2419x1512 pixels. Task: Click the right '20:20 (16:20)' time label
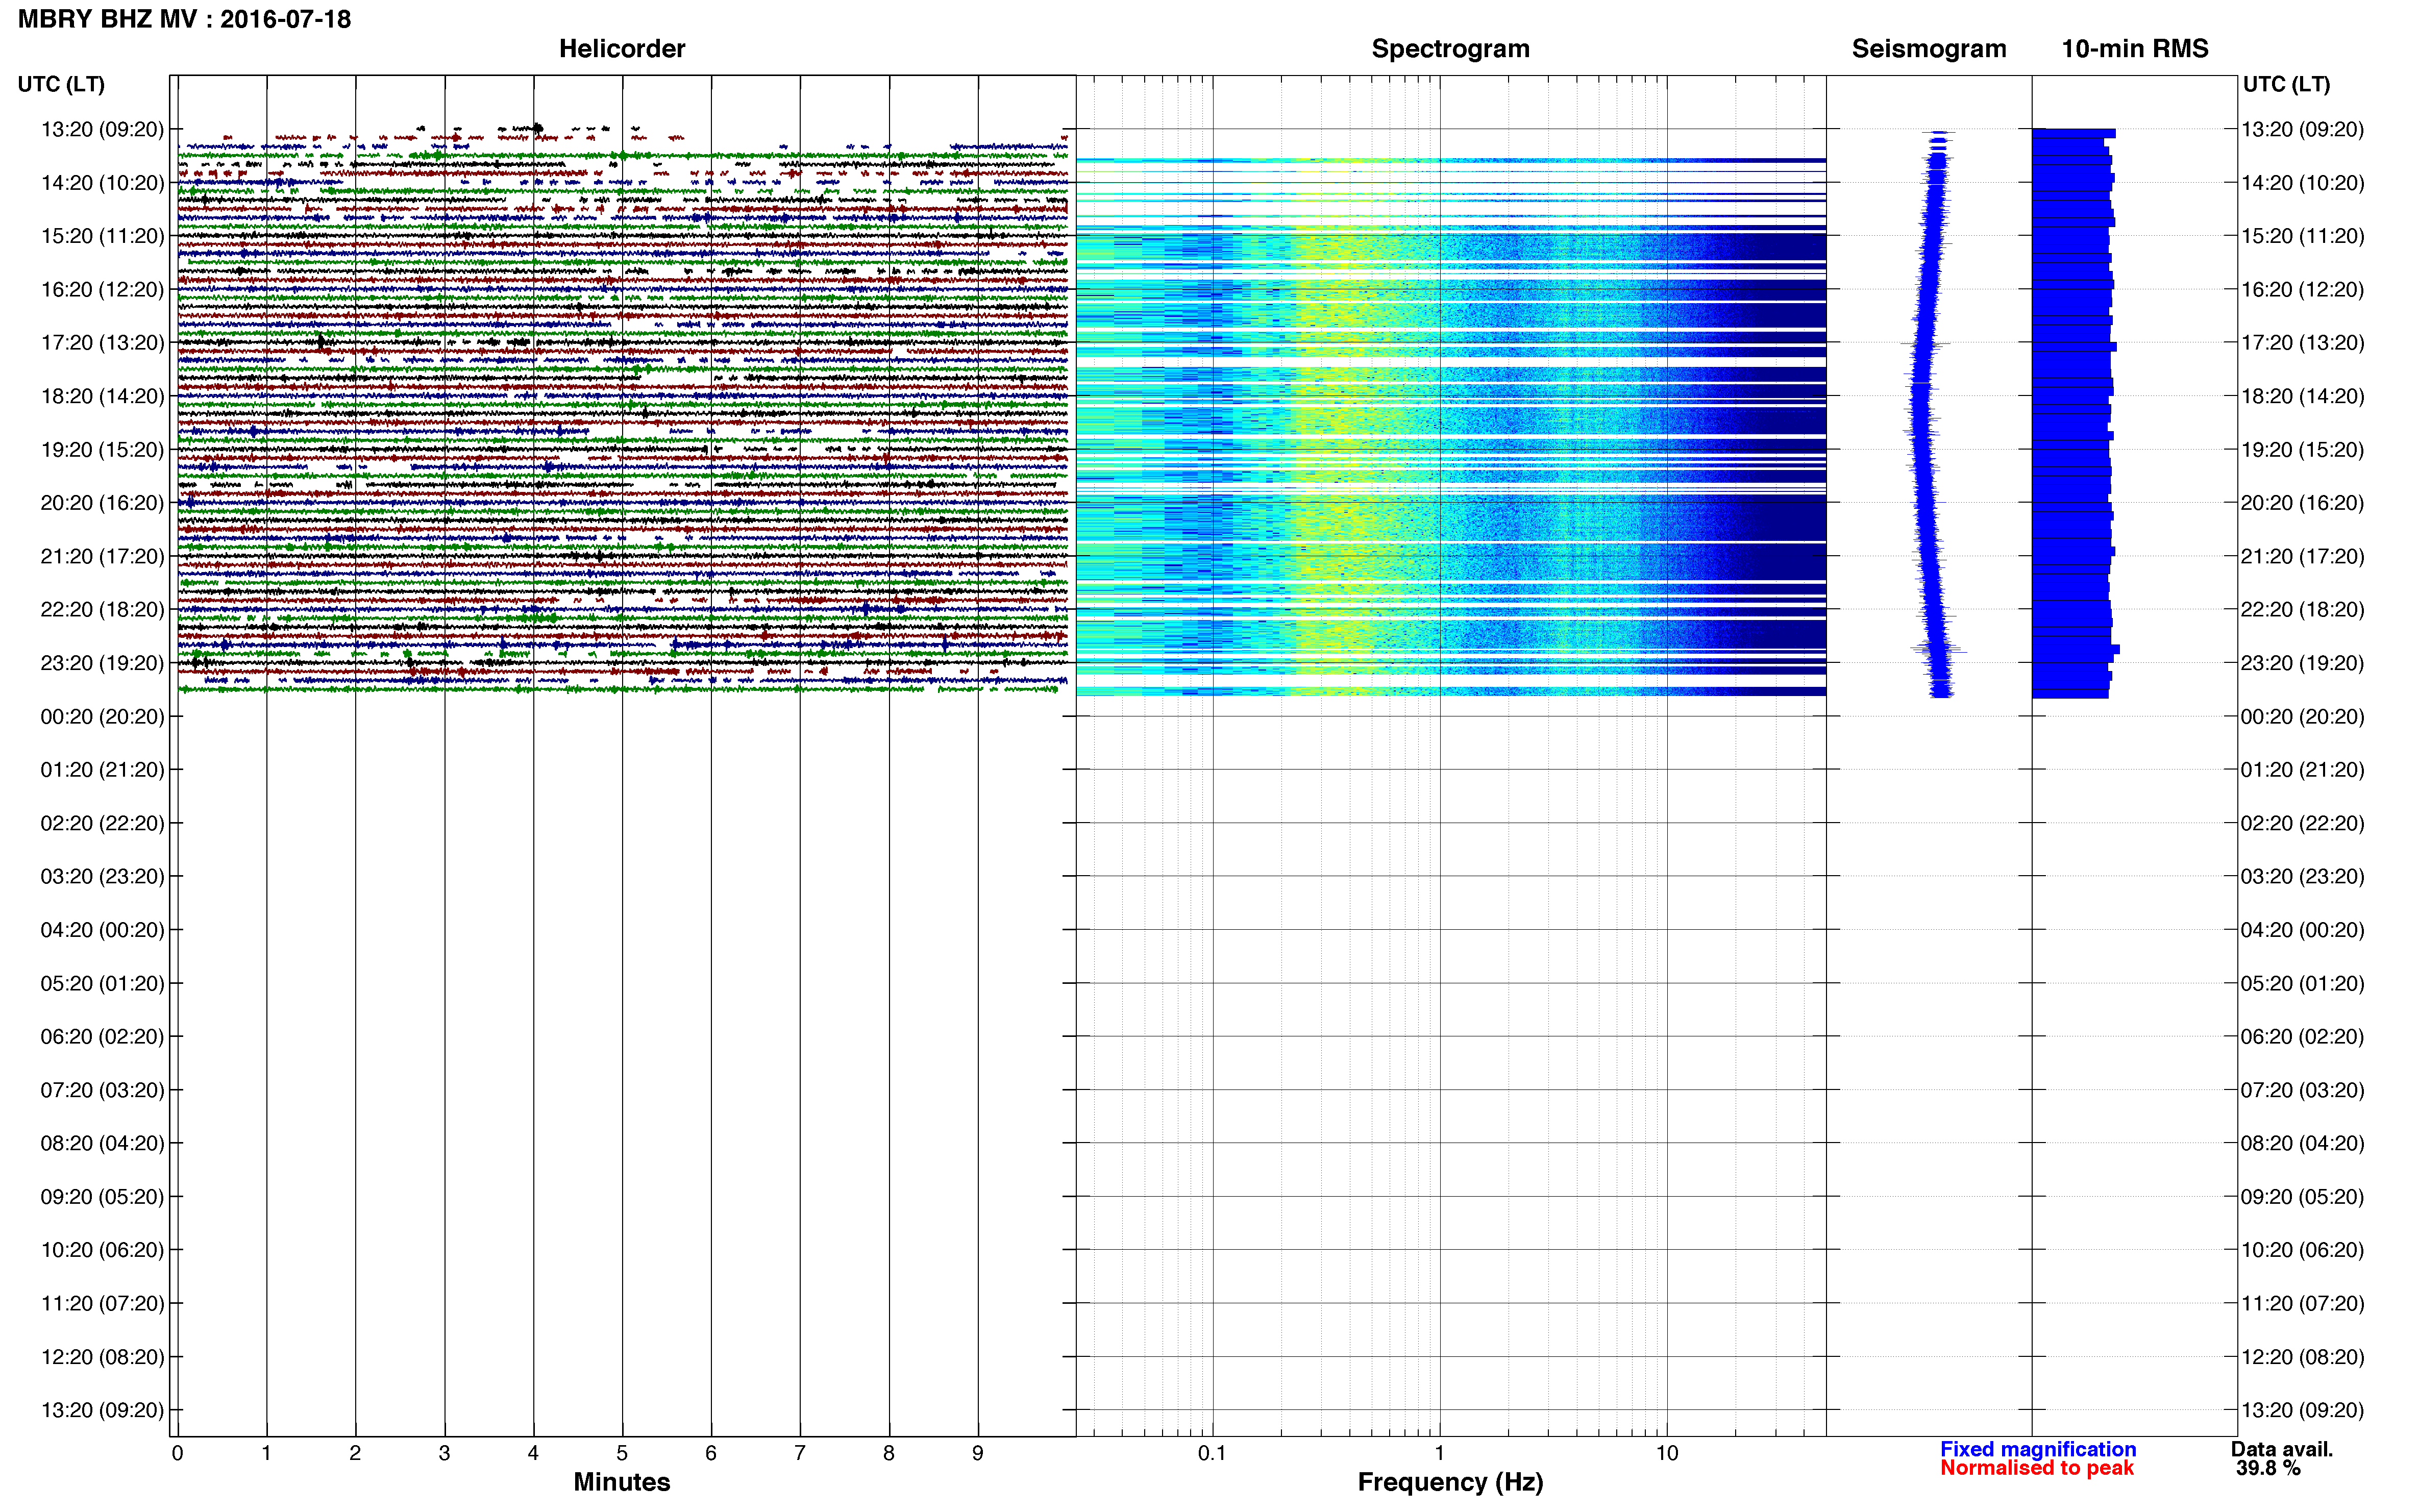2303,503
